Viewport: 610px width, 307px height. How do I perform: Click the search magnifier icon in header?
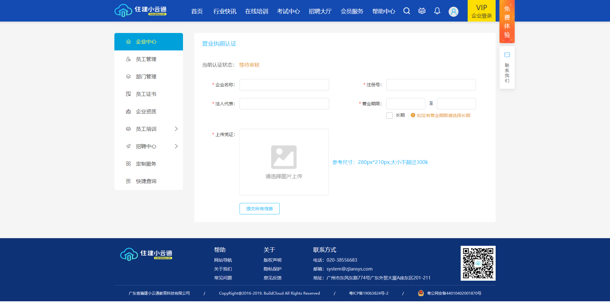coord(407,11)
